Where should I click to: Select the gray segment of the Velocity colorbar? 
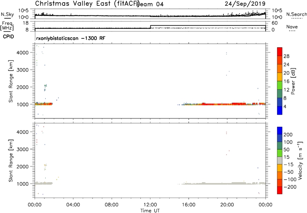click(280, 160)
